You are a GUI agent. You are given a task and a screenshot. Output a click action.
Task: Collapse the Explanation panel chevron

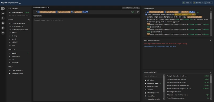(x=211, y=9)
